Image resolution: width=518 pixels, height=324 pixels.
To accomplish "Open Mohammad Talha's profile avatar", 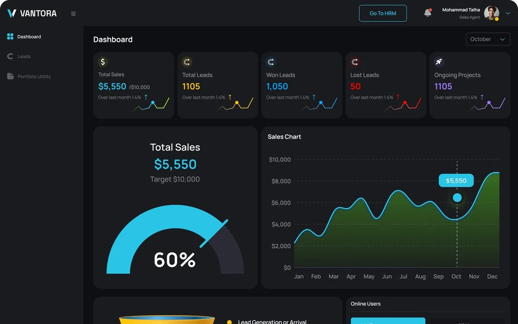I will 491,13.
